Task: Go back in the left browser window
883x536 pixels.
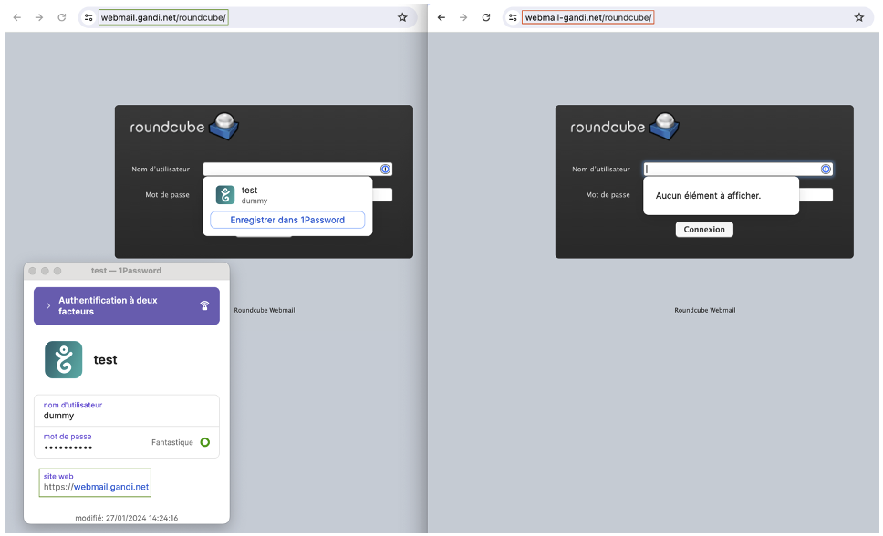Action: (x=16, y=17)
